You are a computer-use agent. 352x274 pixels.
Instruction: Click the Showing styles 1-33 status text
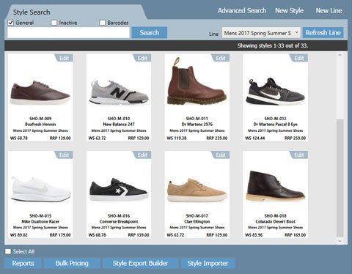point(273,45)
